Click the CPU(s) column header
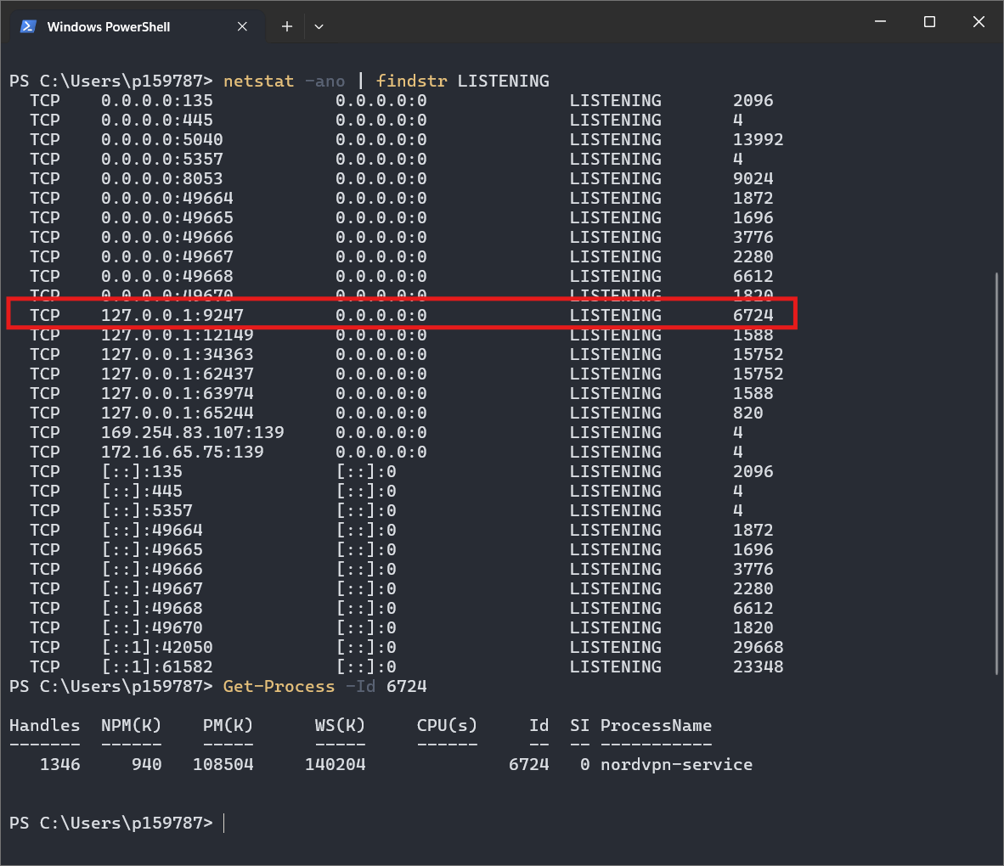 point(447,726)
